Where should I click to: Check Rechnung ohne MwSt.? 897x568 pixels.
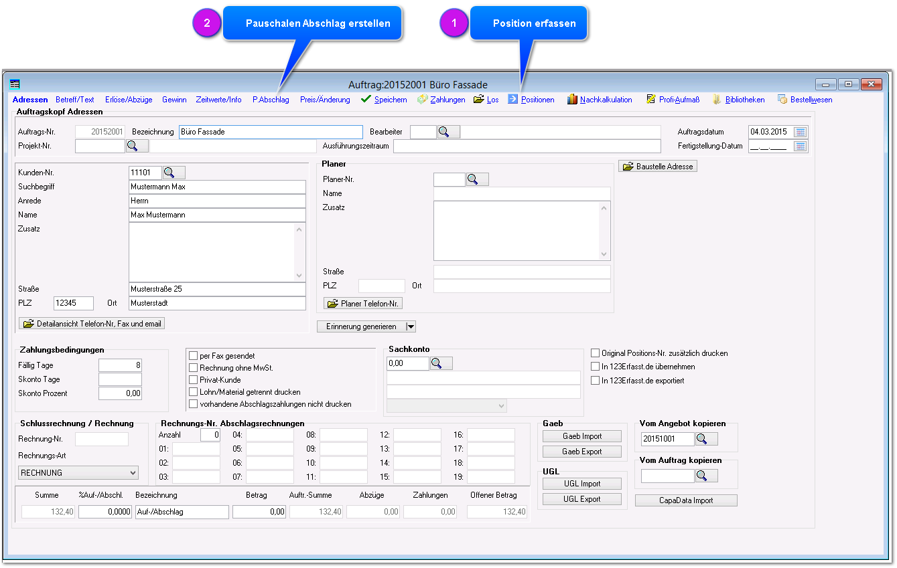(194, 367)
